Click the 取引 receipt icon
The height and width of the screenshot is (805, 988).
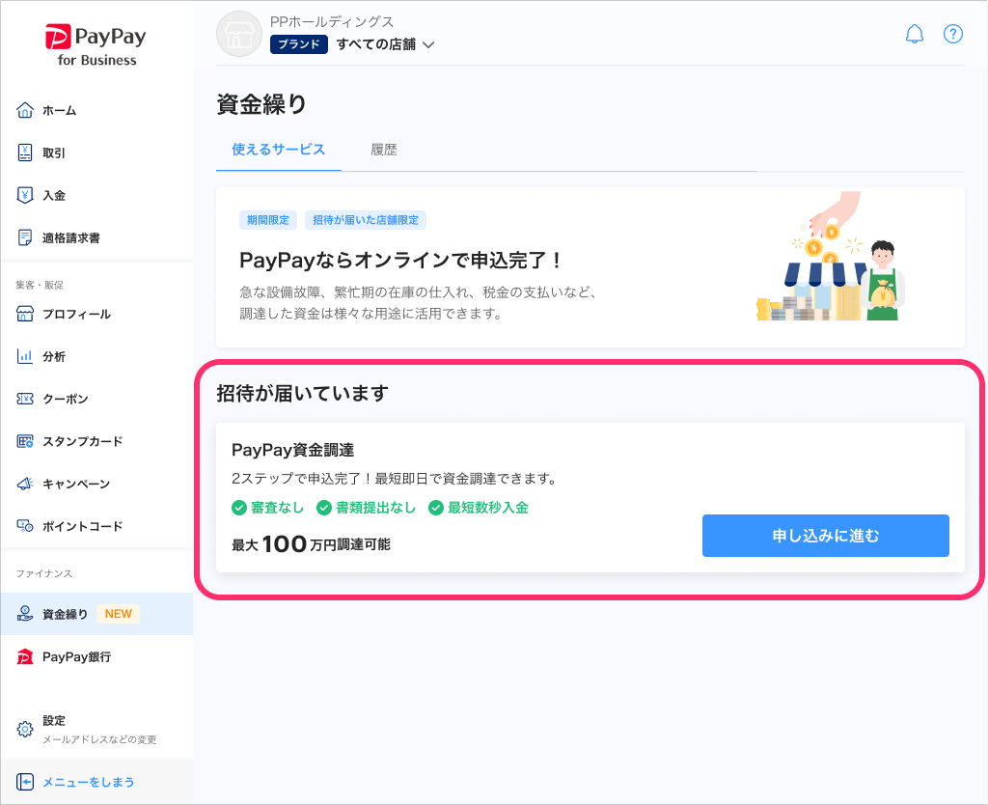(24, 153)
